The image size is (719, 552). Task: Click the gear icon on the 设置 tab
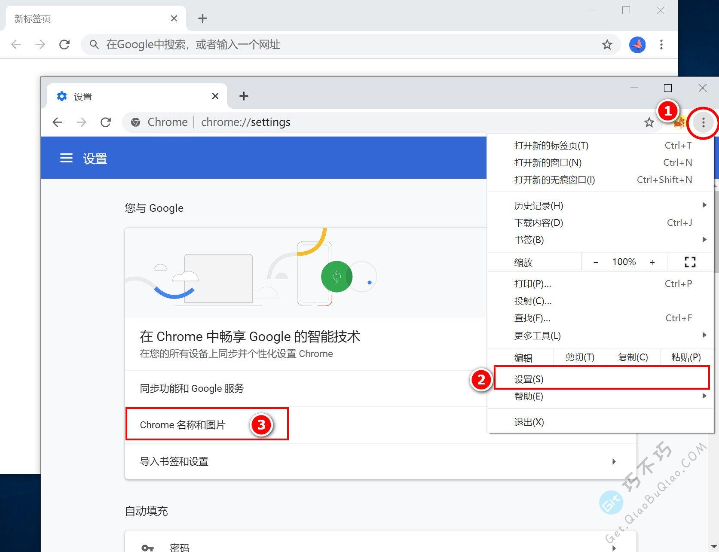click(62, 96)
